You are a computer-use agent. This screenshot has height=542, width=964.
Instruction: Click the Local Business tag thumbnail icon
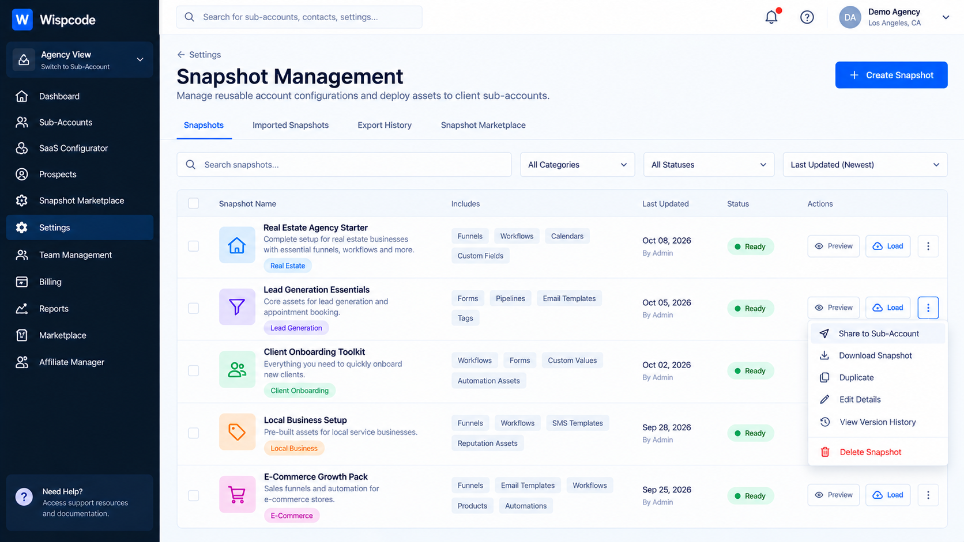pos(237,431)
